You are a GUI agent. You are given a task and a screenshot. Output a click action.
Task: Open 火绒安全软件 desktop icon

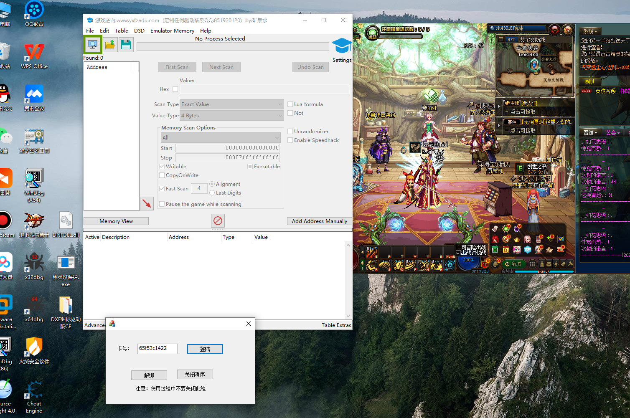tap(34, 351)
